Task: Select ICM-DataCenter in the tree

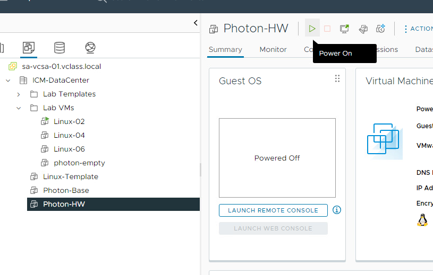Action: (x=61, y=80)
